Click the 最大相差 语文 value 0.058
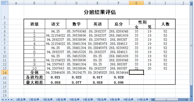Viewport: 194px width, 102px height. coord(56,82)
